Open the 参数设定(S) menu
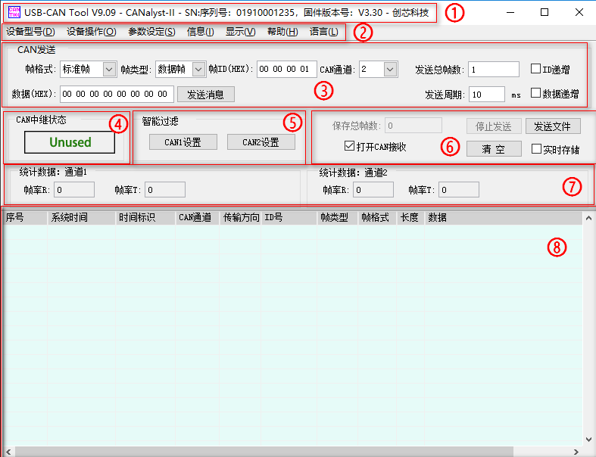The image size is (596, 457). (151, 32)
